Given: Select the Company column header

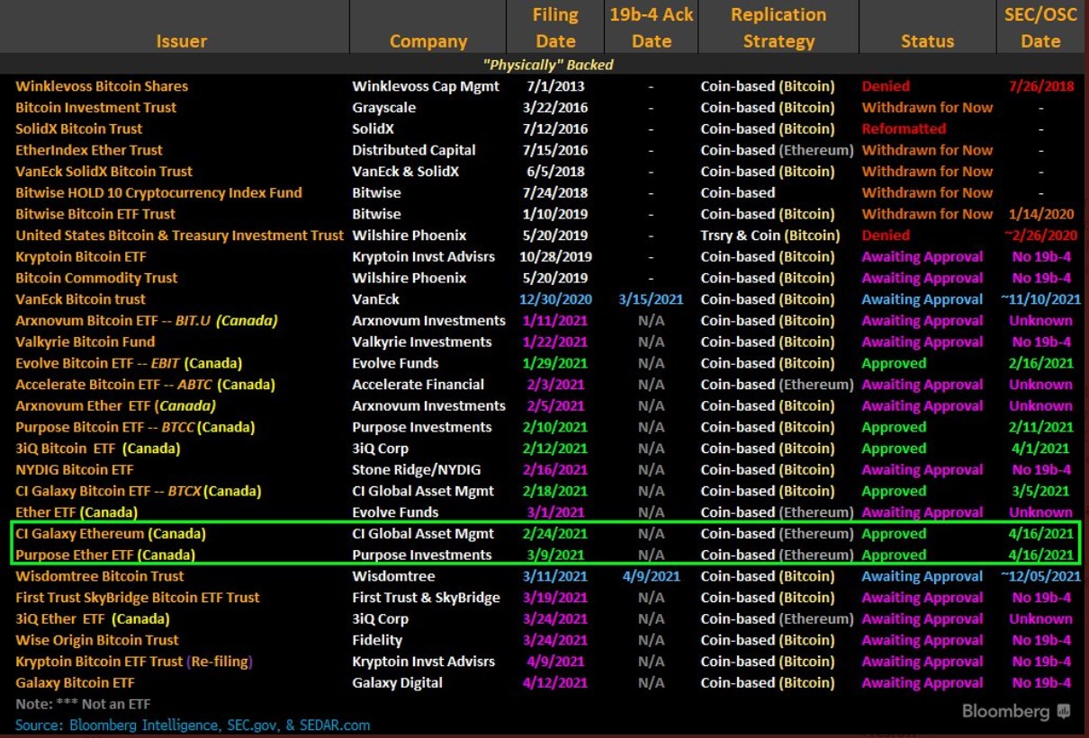Looking at the screenshot, I should (428, 41).
